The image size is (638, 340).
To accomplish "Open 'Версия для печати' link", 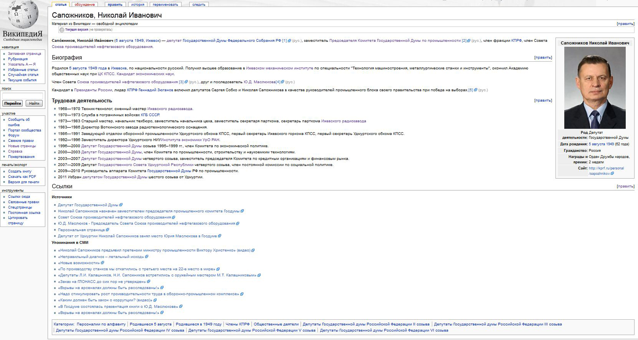I will 24,182.
